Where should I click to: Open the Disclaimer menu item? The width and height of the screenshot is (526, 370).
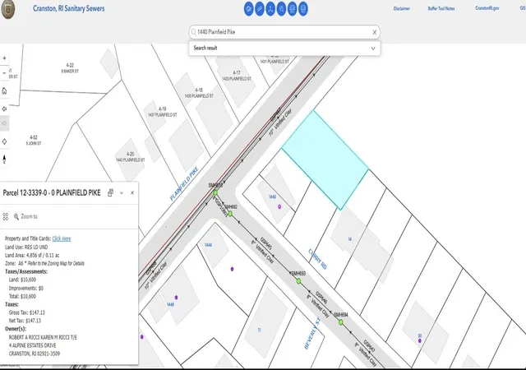point(402,8)
